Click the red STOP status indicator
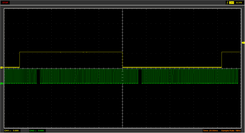 [5, 2]
